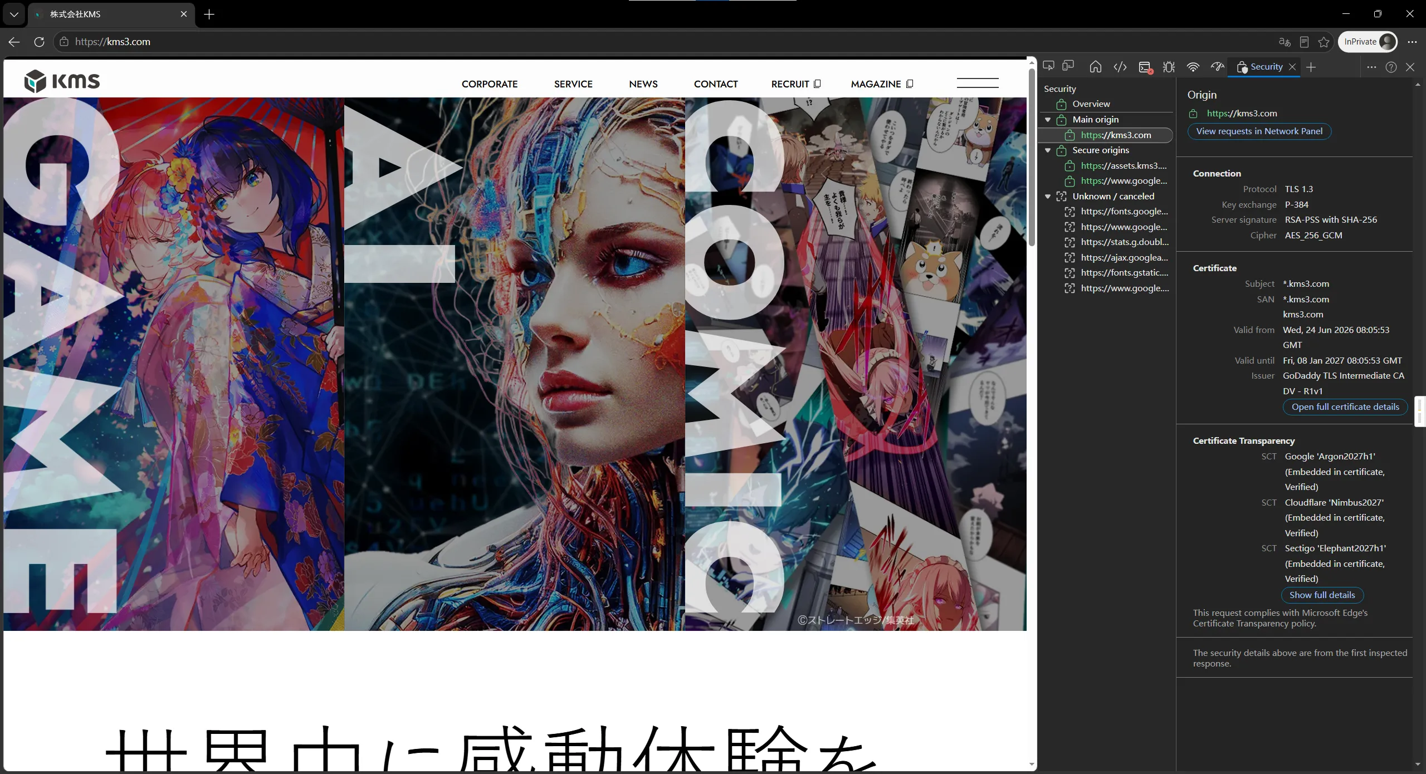The height and width of the screenshot is (774, 1426).
Task: Close the 株式会社KMS browser tab
Action: pos(184,14)
